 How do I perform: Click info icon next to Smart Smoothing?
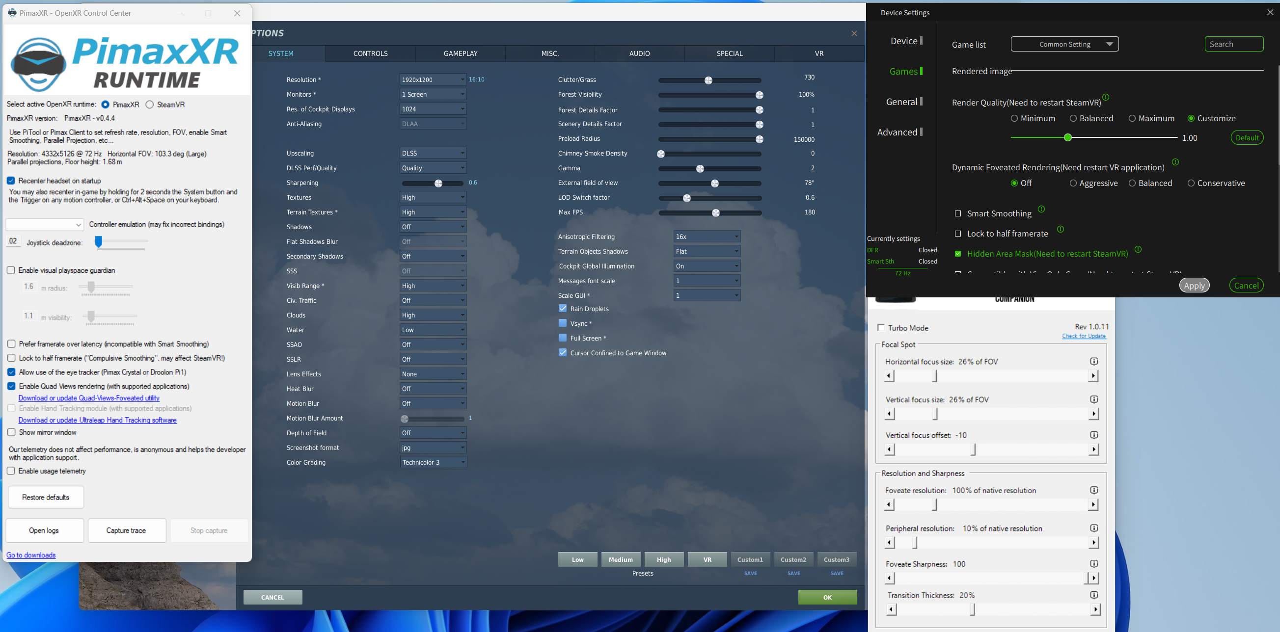coord(1041,209)
